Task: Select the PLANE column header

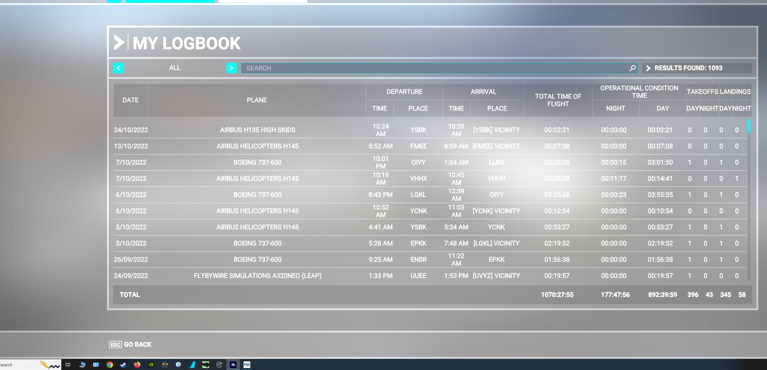Action: [x=257, y=100]
